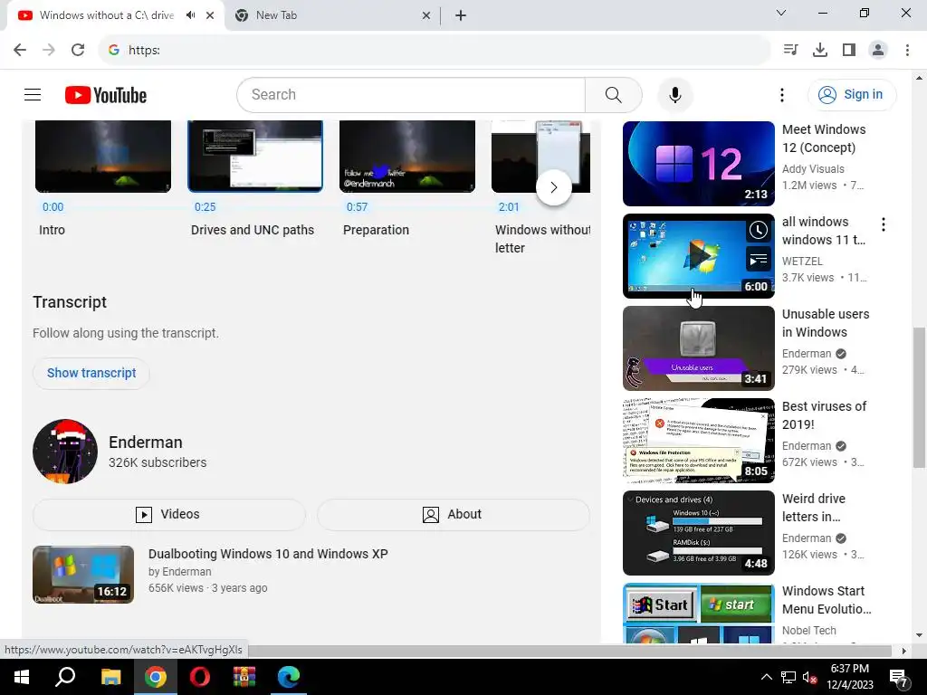Open Unusable users in Windows video title

(826, 323)
